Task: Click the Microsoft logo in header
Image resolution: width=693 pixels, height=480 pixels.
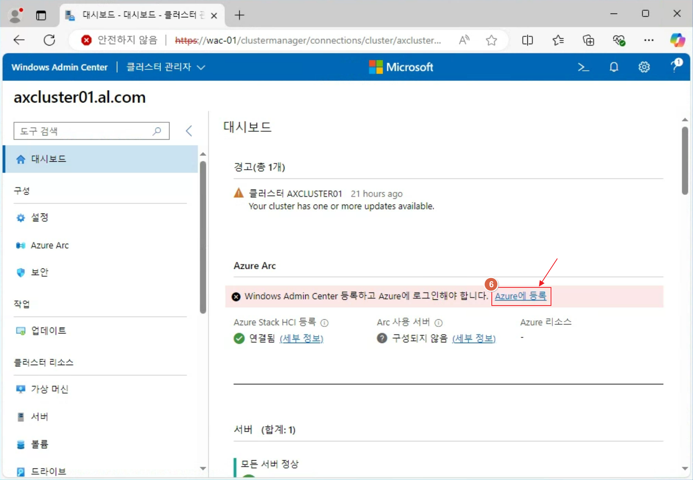Action: 401,67
